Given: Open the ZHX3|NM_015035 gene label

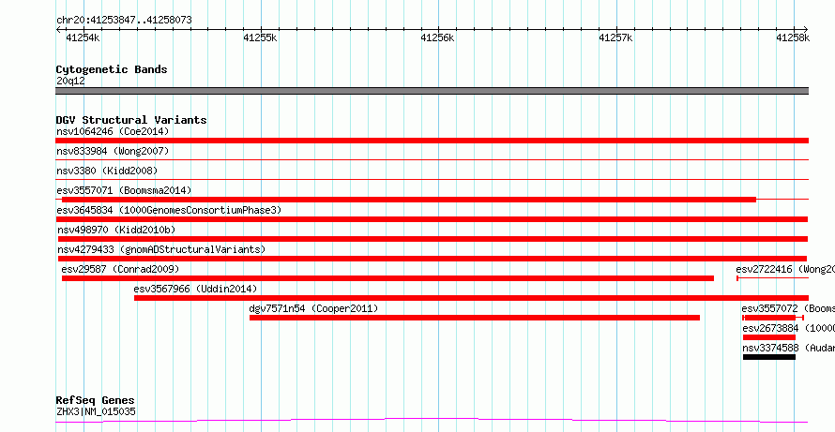Looking at the screenshot, I should click(96, 411).
